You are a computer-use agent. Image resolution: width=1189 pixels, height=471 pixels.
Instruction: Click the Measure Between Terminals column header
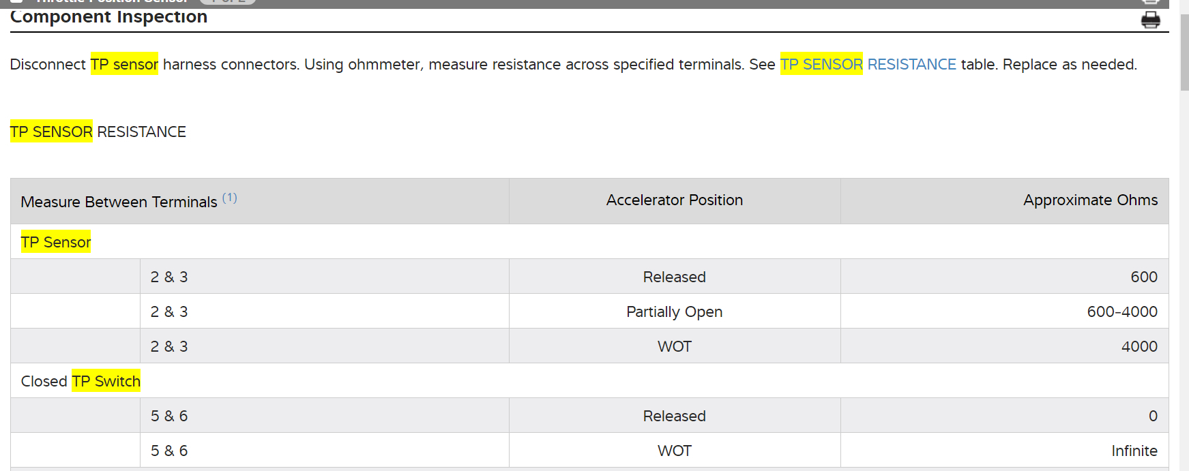coord(119,202)
